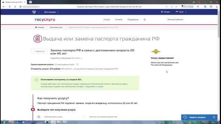The image size is (221, 124).
Task: Click the MVD eagle emblem
Action: pos(156,52)
